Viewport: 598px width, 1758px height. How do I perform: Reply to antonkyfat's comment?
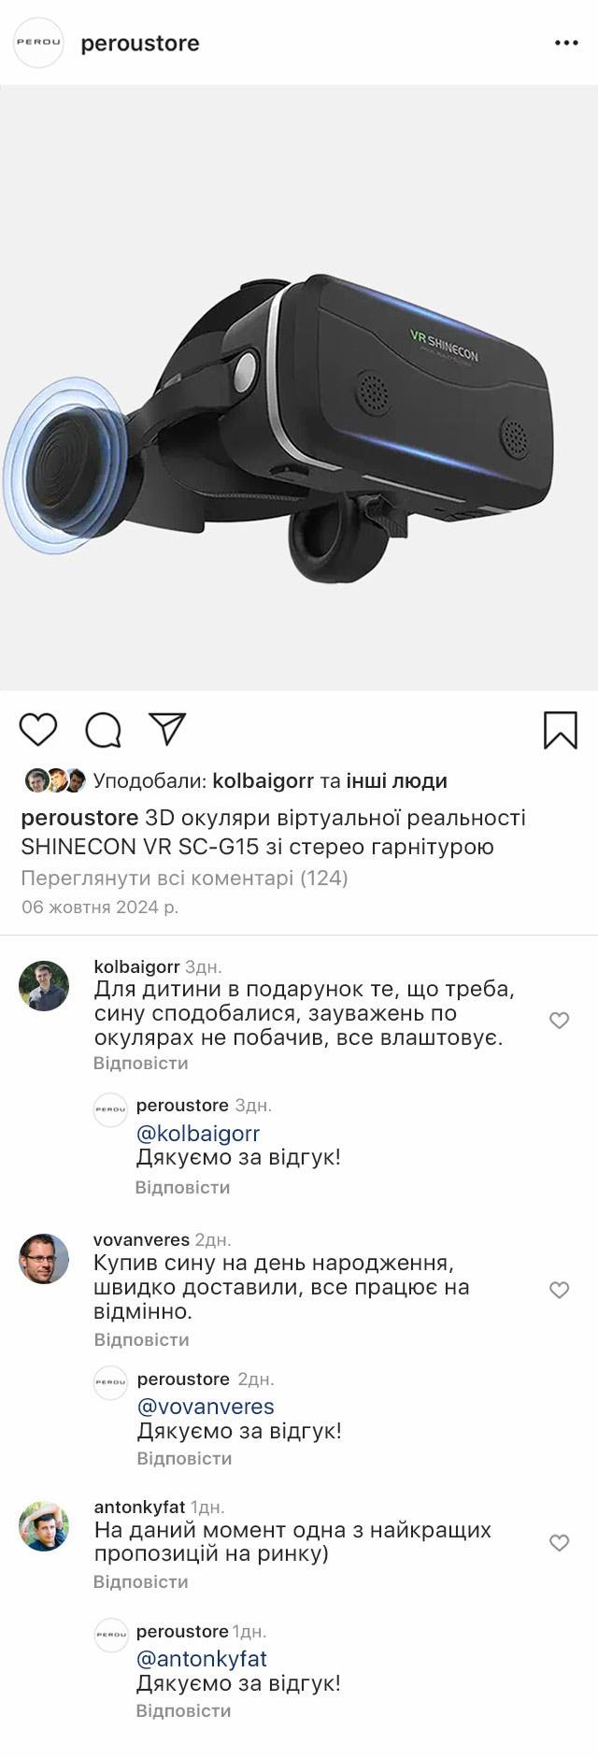tap(141, 1581)
